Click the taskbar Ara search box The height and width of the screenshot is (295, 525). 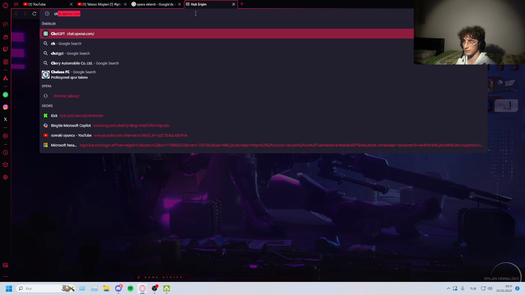(46, 288)
